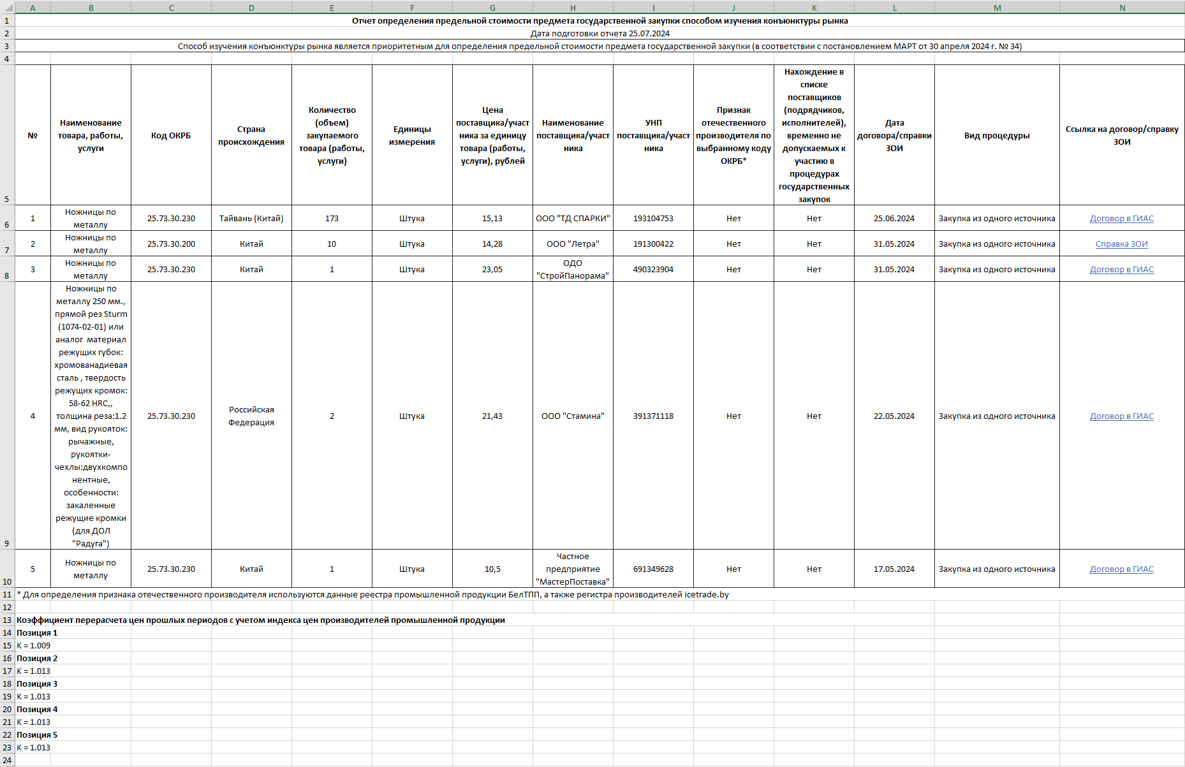The width and height of the screenshot is (1185, 767).
Task: Click the "Российская Федерация" country cell
Action: click(251, 416)
